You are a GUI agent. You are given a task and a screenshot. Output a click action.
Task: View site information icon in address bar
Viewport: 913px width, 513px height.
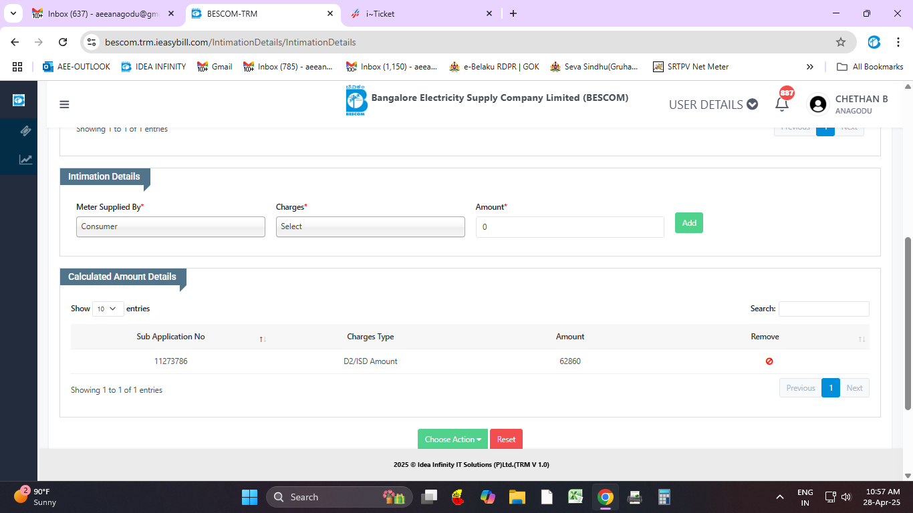point(92,42)
